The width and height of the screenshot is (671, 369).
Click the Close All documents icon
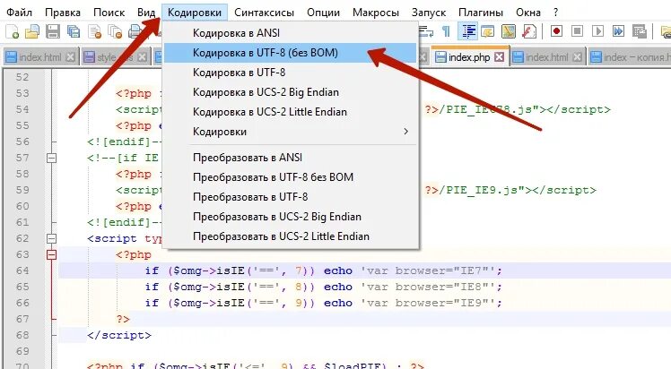tap(115, 31)
